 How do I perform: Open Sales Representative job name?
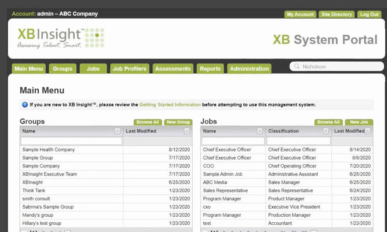coord(225,190)
